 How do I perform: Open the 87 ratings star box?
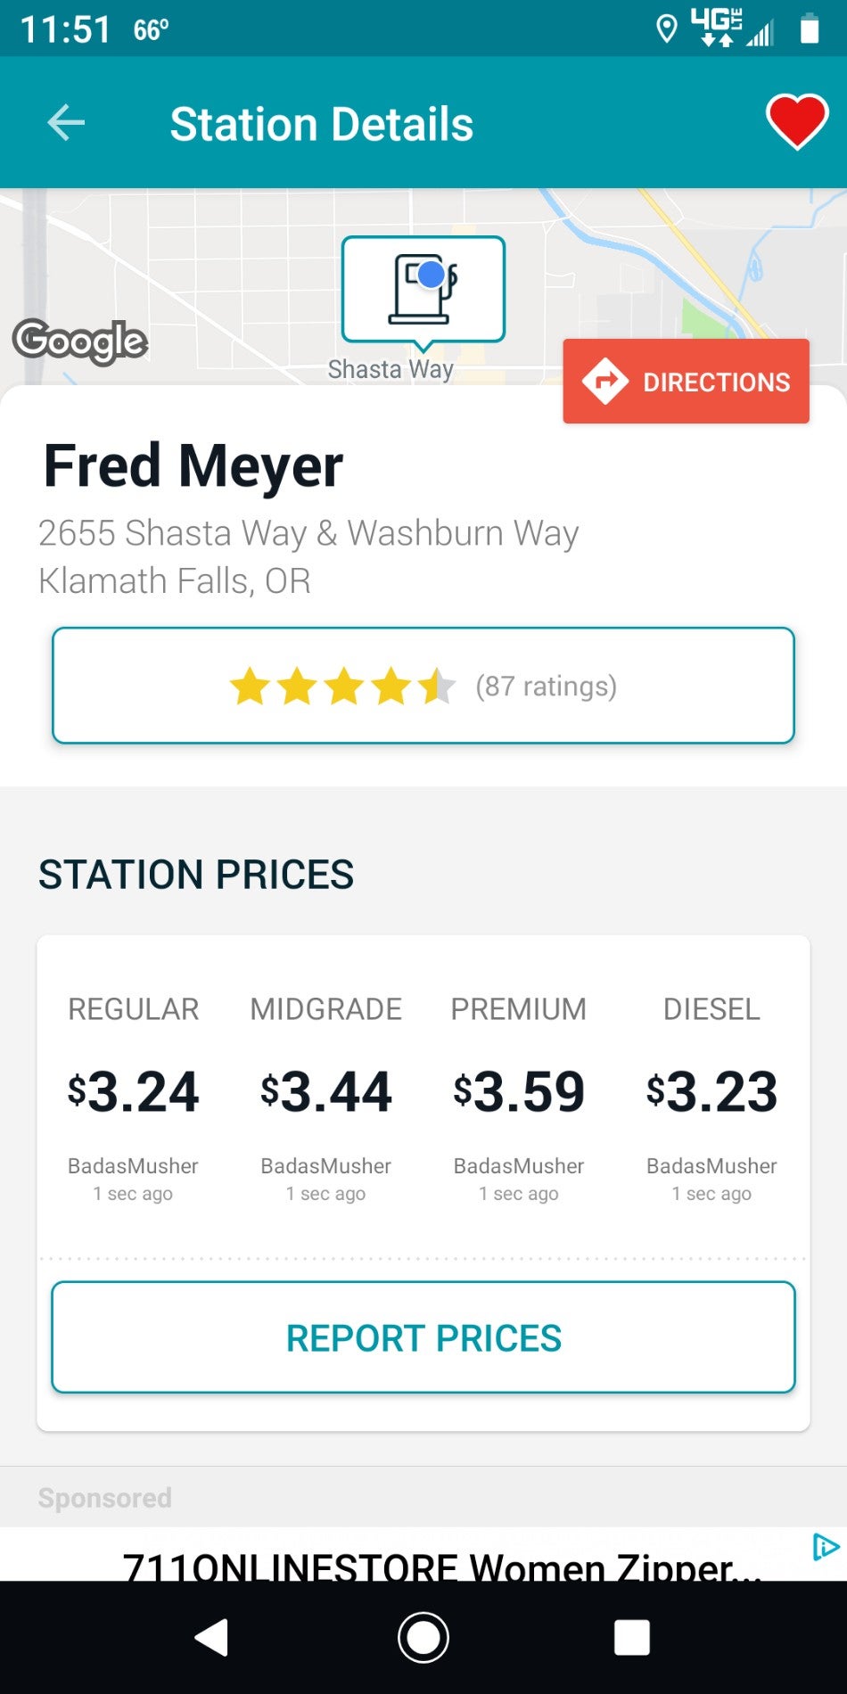(x=423, y=686)
